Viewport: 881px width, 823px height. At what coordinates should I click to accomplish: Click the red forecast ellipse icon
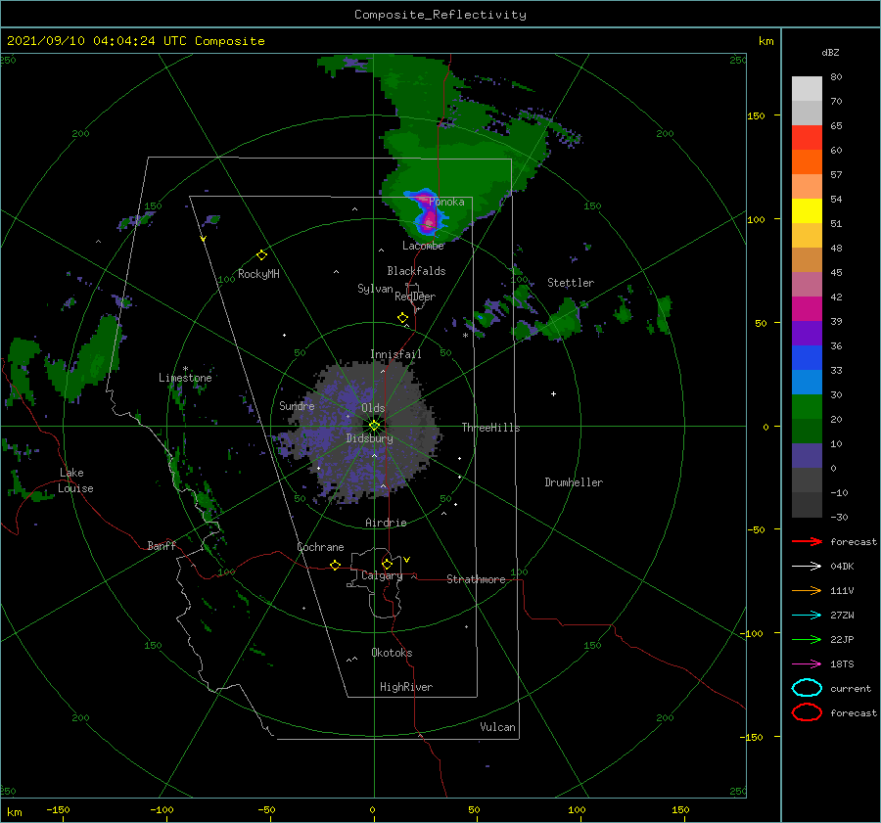point(807,712)
